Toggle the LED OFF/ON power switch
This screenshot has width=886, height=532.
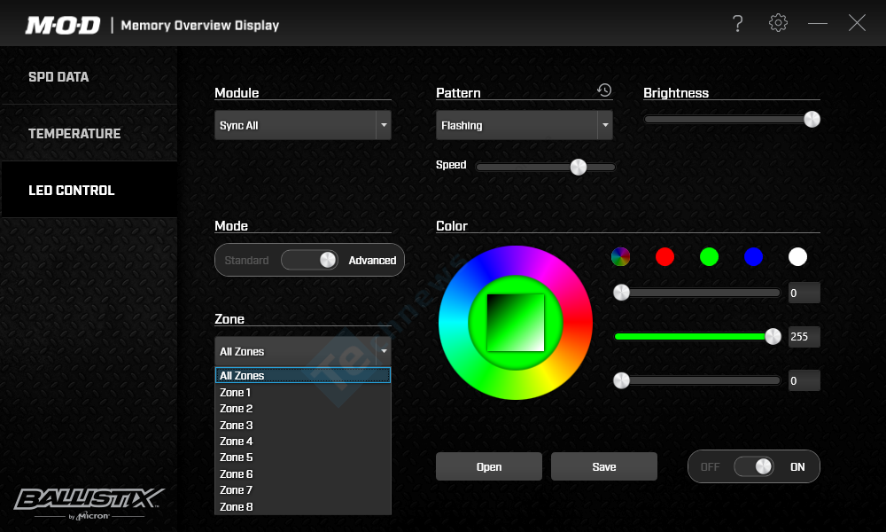pyautogui.click(x=754, y=466)
